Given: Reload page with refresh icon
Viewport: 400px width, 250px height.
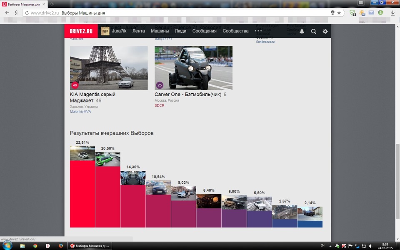Looking at the screenshot, I should (27, 13).
